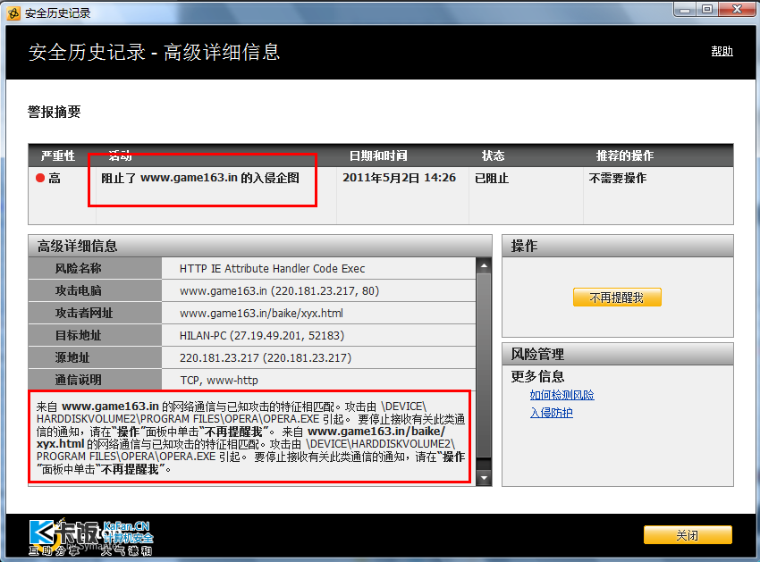Image resolution: width=760 pixels, height=562 pixels.
Task: Click the 目标地址 row label
Action: 78,335
